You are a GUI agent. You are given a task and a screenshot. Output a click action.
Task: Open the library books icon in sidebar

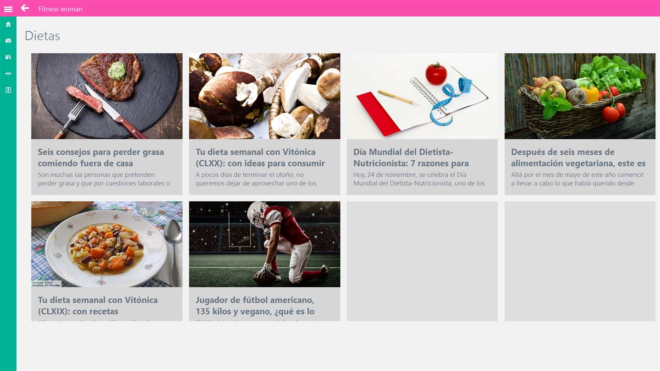[8, 57]
